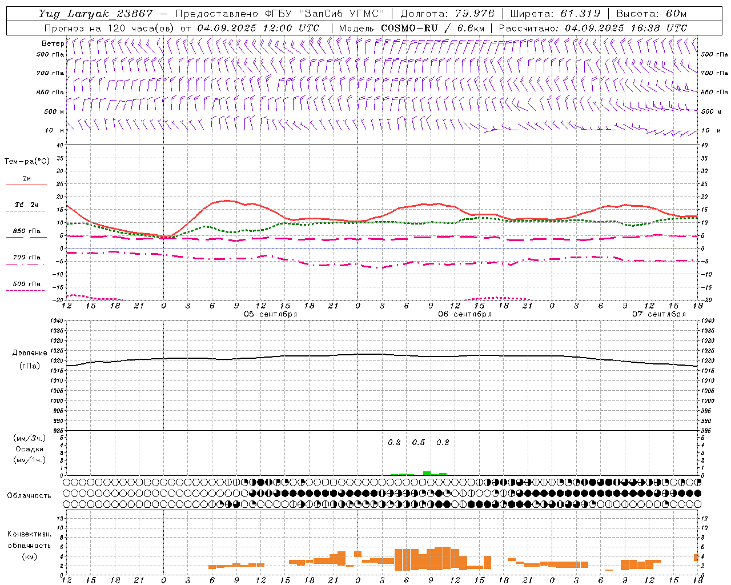The width and height of the screenshot is (731, 585).
Task: Click the Td 2м legend label
Action: point(27,205)
